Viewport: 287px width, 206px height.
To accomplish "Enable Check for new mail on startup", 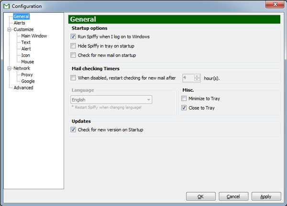I will (73, 55).
